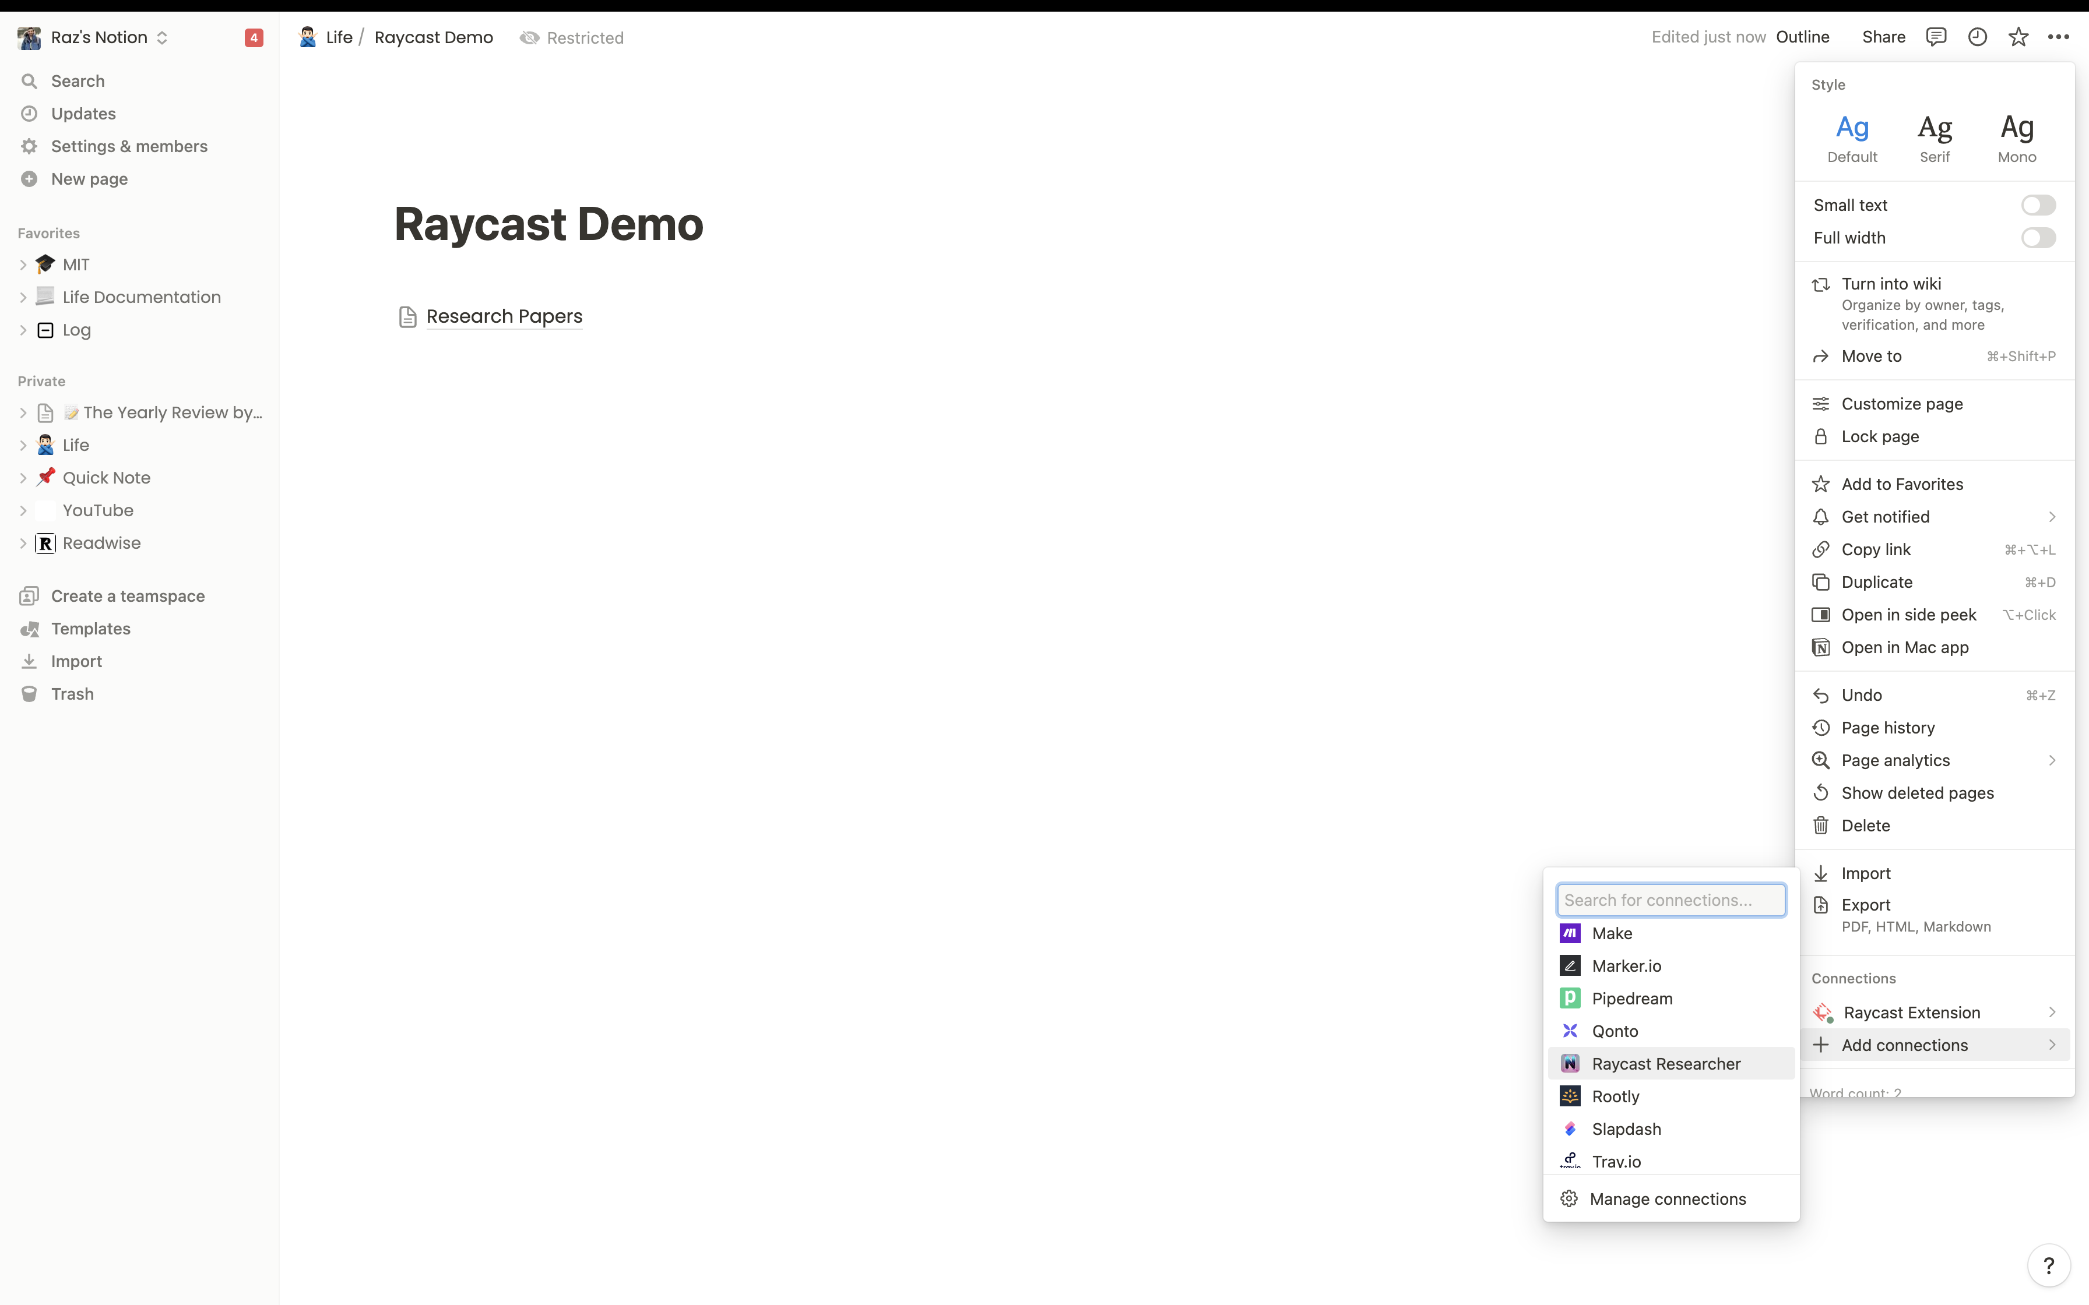Open the Comments icon in the top bar

[x=1936, y=37]
